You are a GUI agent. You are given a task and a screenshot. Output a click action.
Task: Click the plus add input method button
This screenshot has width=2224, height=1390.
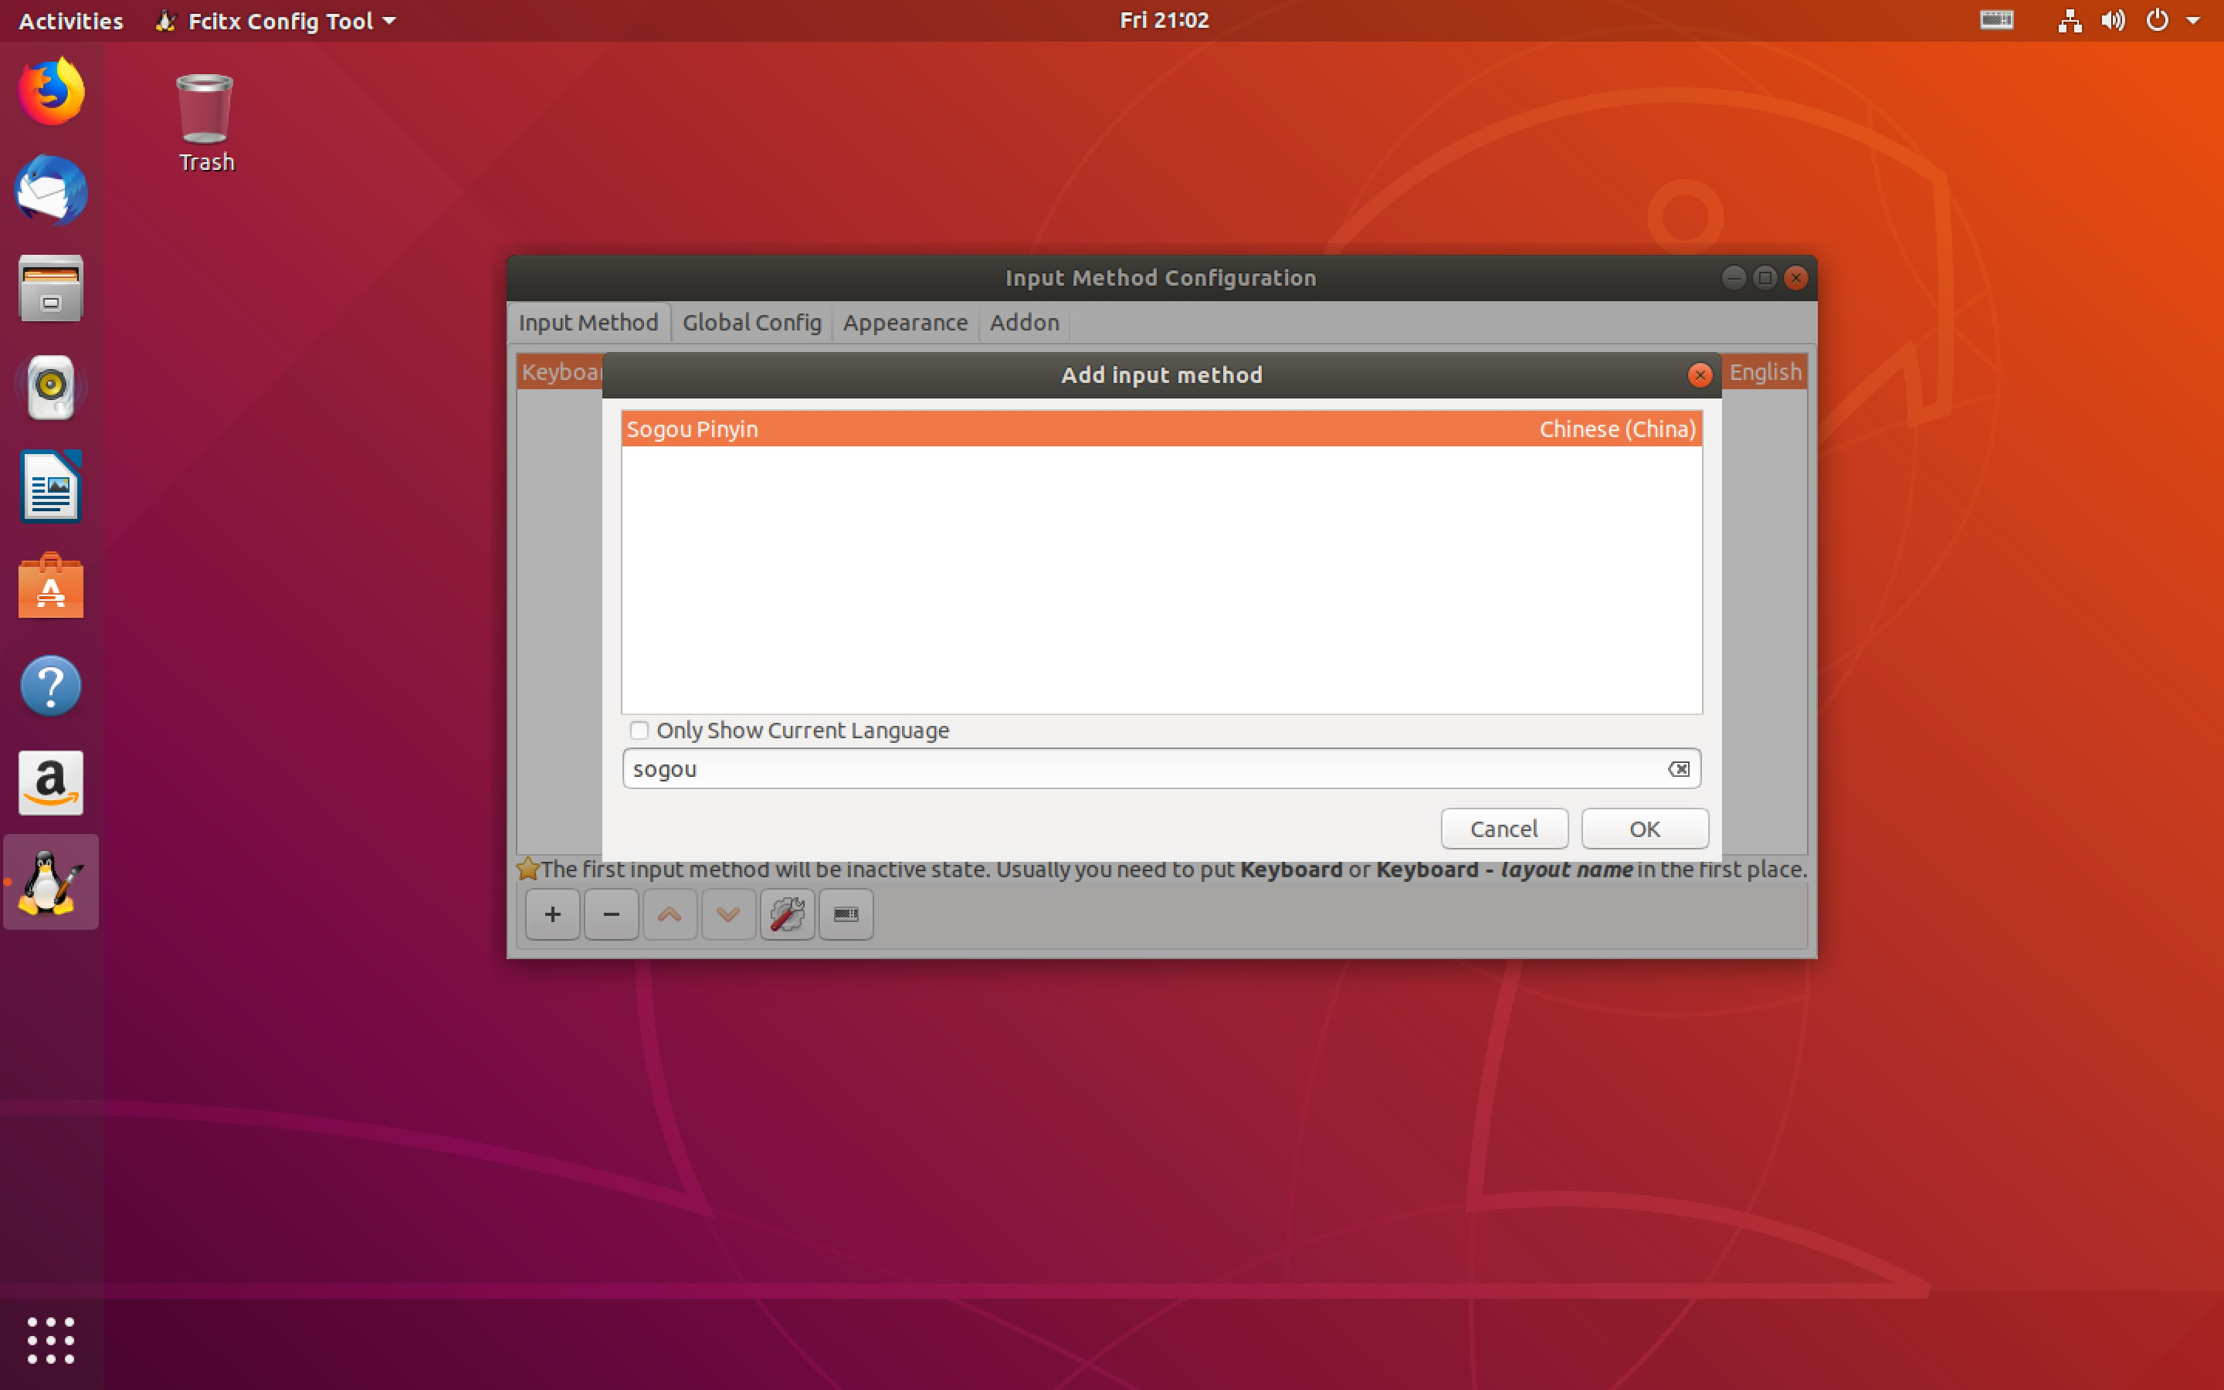(552, 914)
